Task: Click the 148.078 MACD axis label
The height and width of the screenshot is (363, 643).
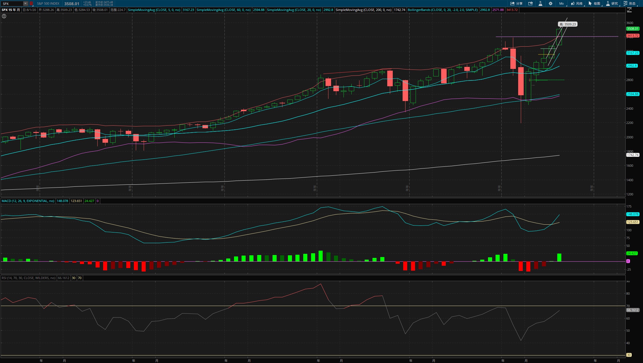Action: pyautogui.click(x=633, y=214)
